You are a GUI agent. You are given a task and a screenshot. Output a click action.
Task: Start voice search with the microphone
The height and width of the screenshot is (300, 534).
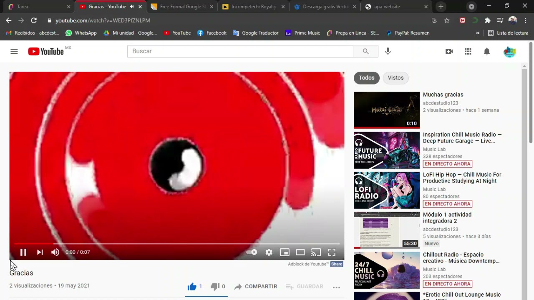pos(388,51)
